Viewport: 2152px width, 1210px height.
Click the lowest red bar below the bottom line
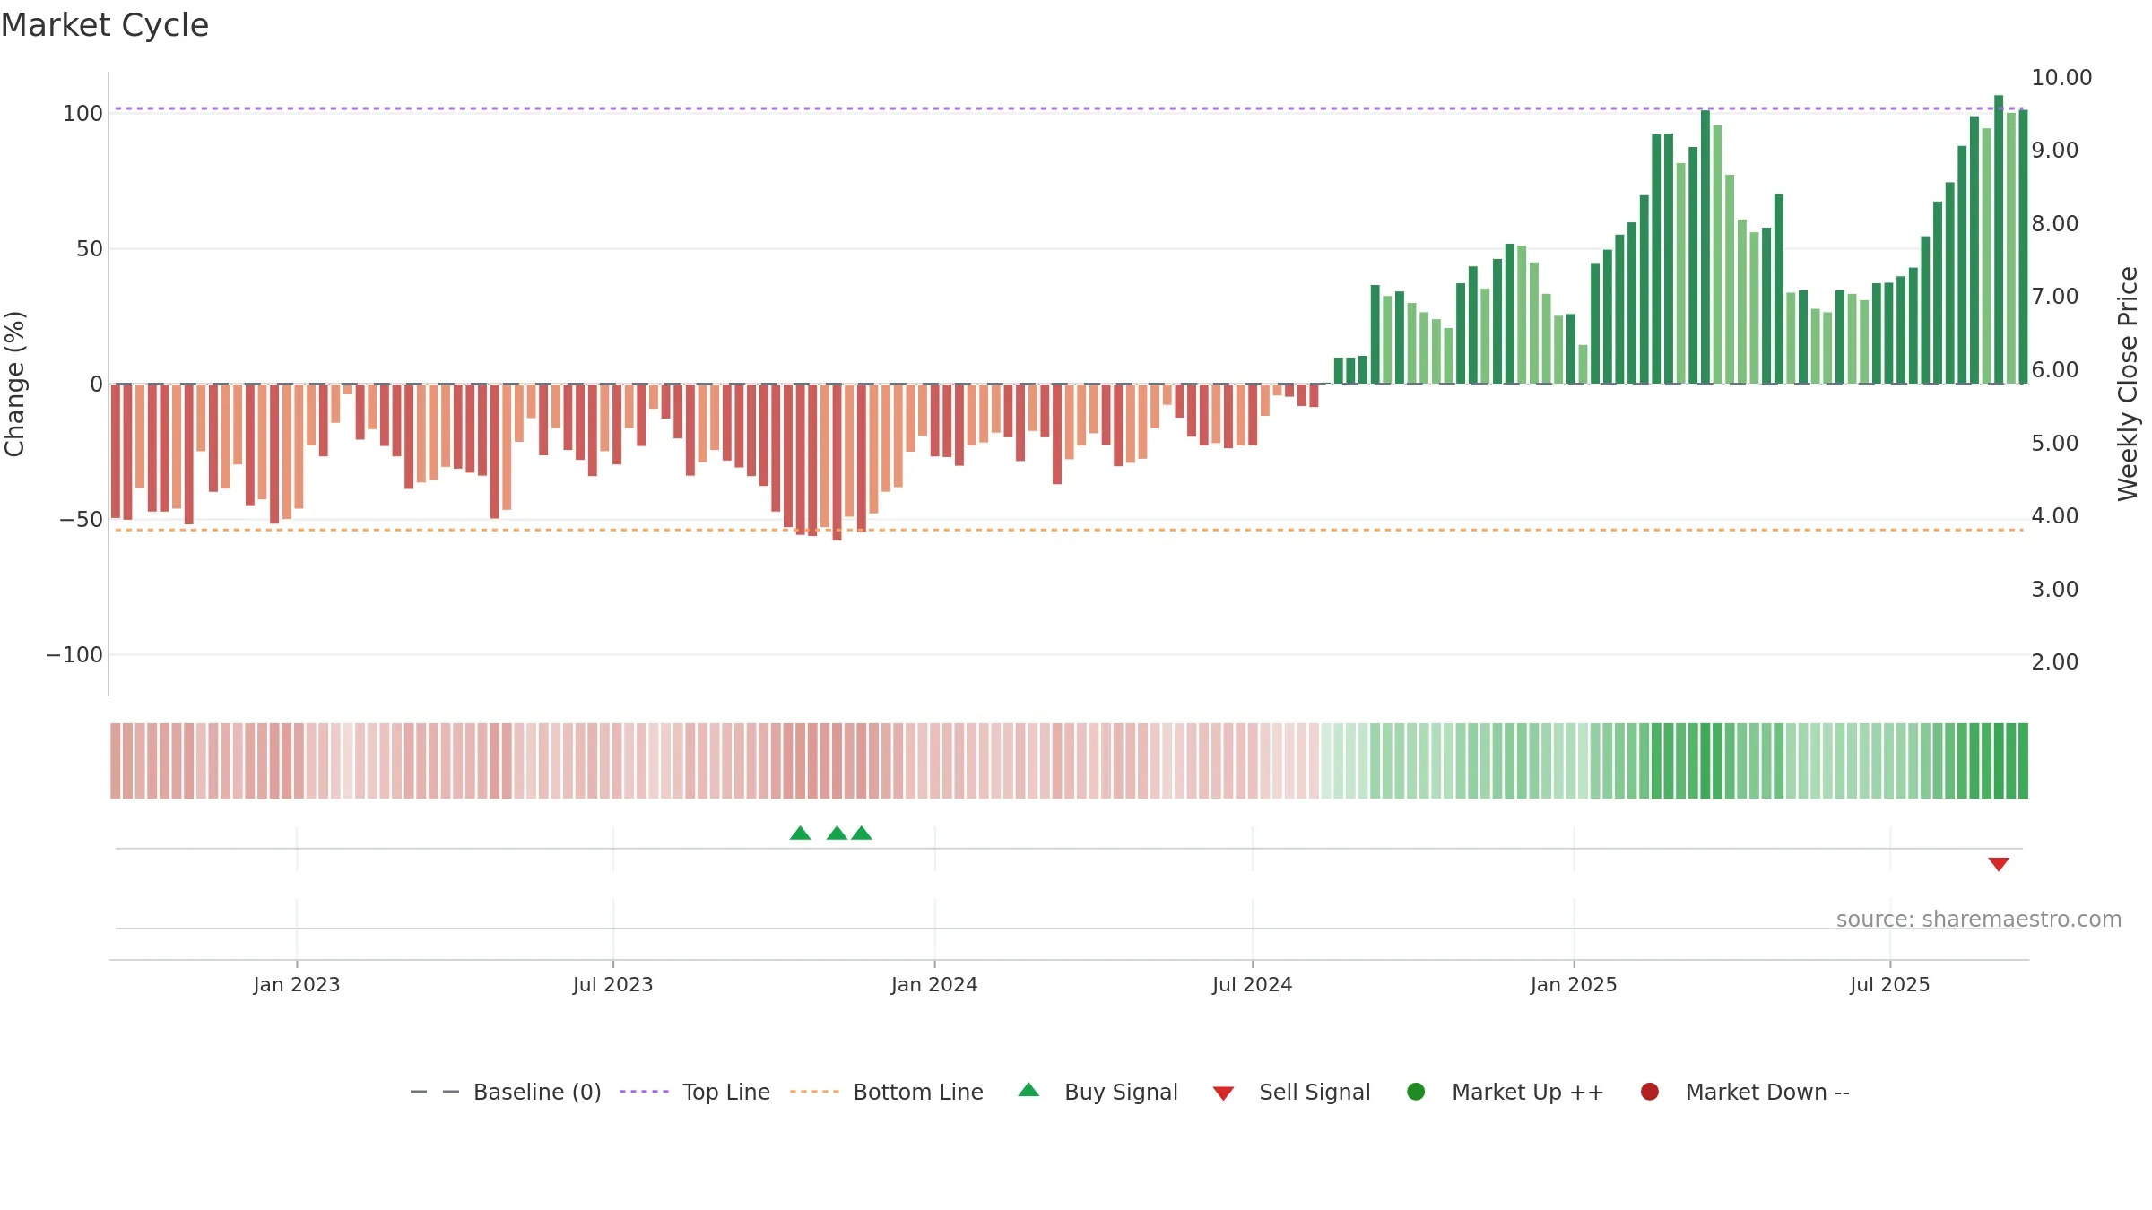click(837, 462)
